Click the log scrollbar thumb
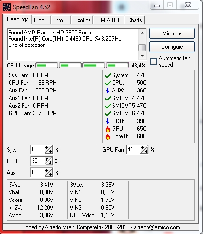This screenshot has width=203, height=234. pyautogui.click(x=142, y=47)
